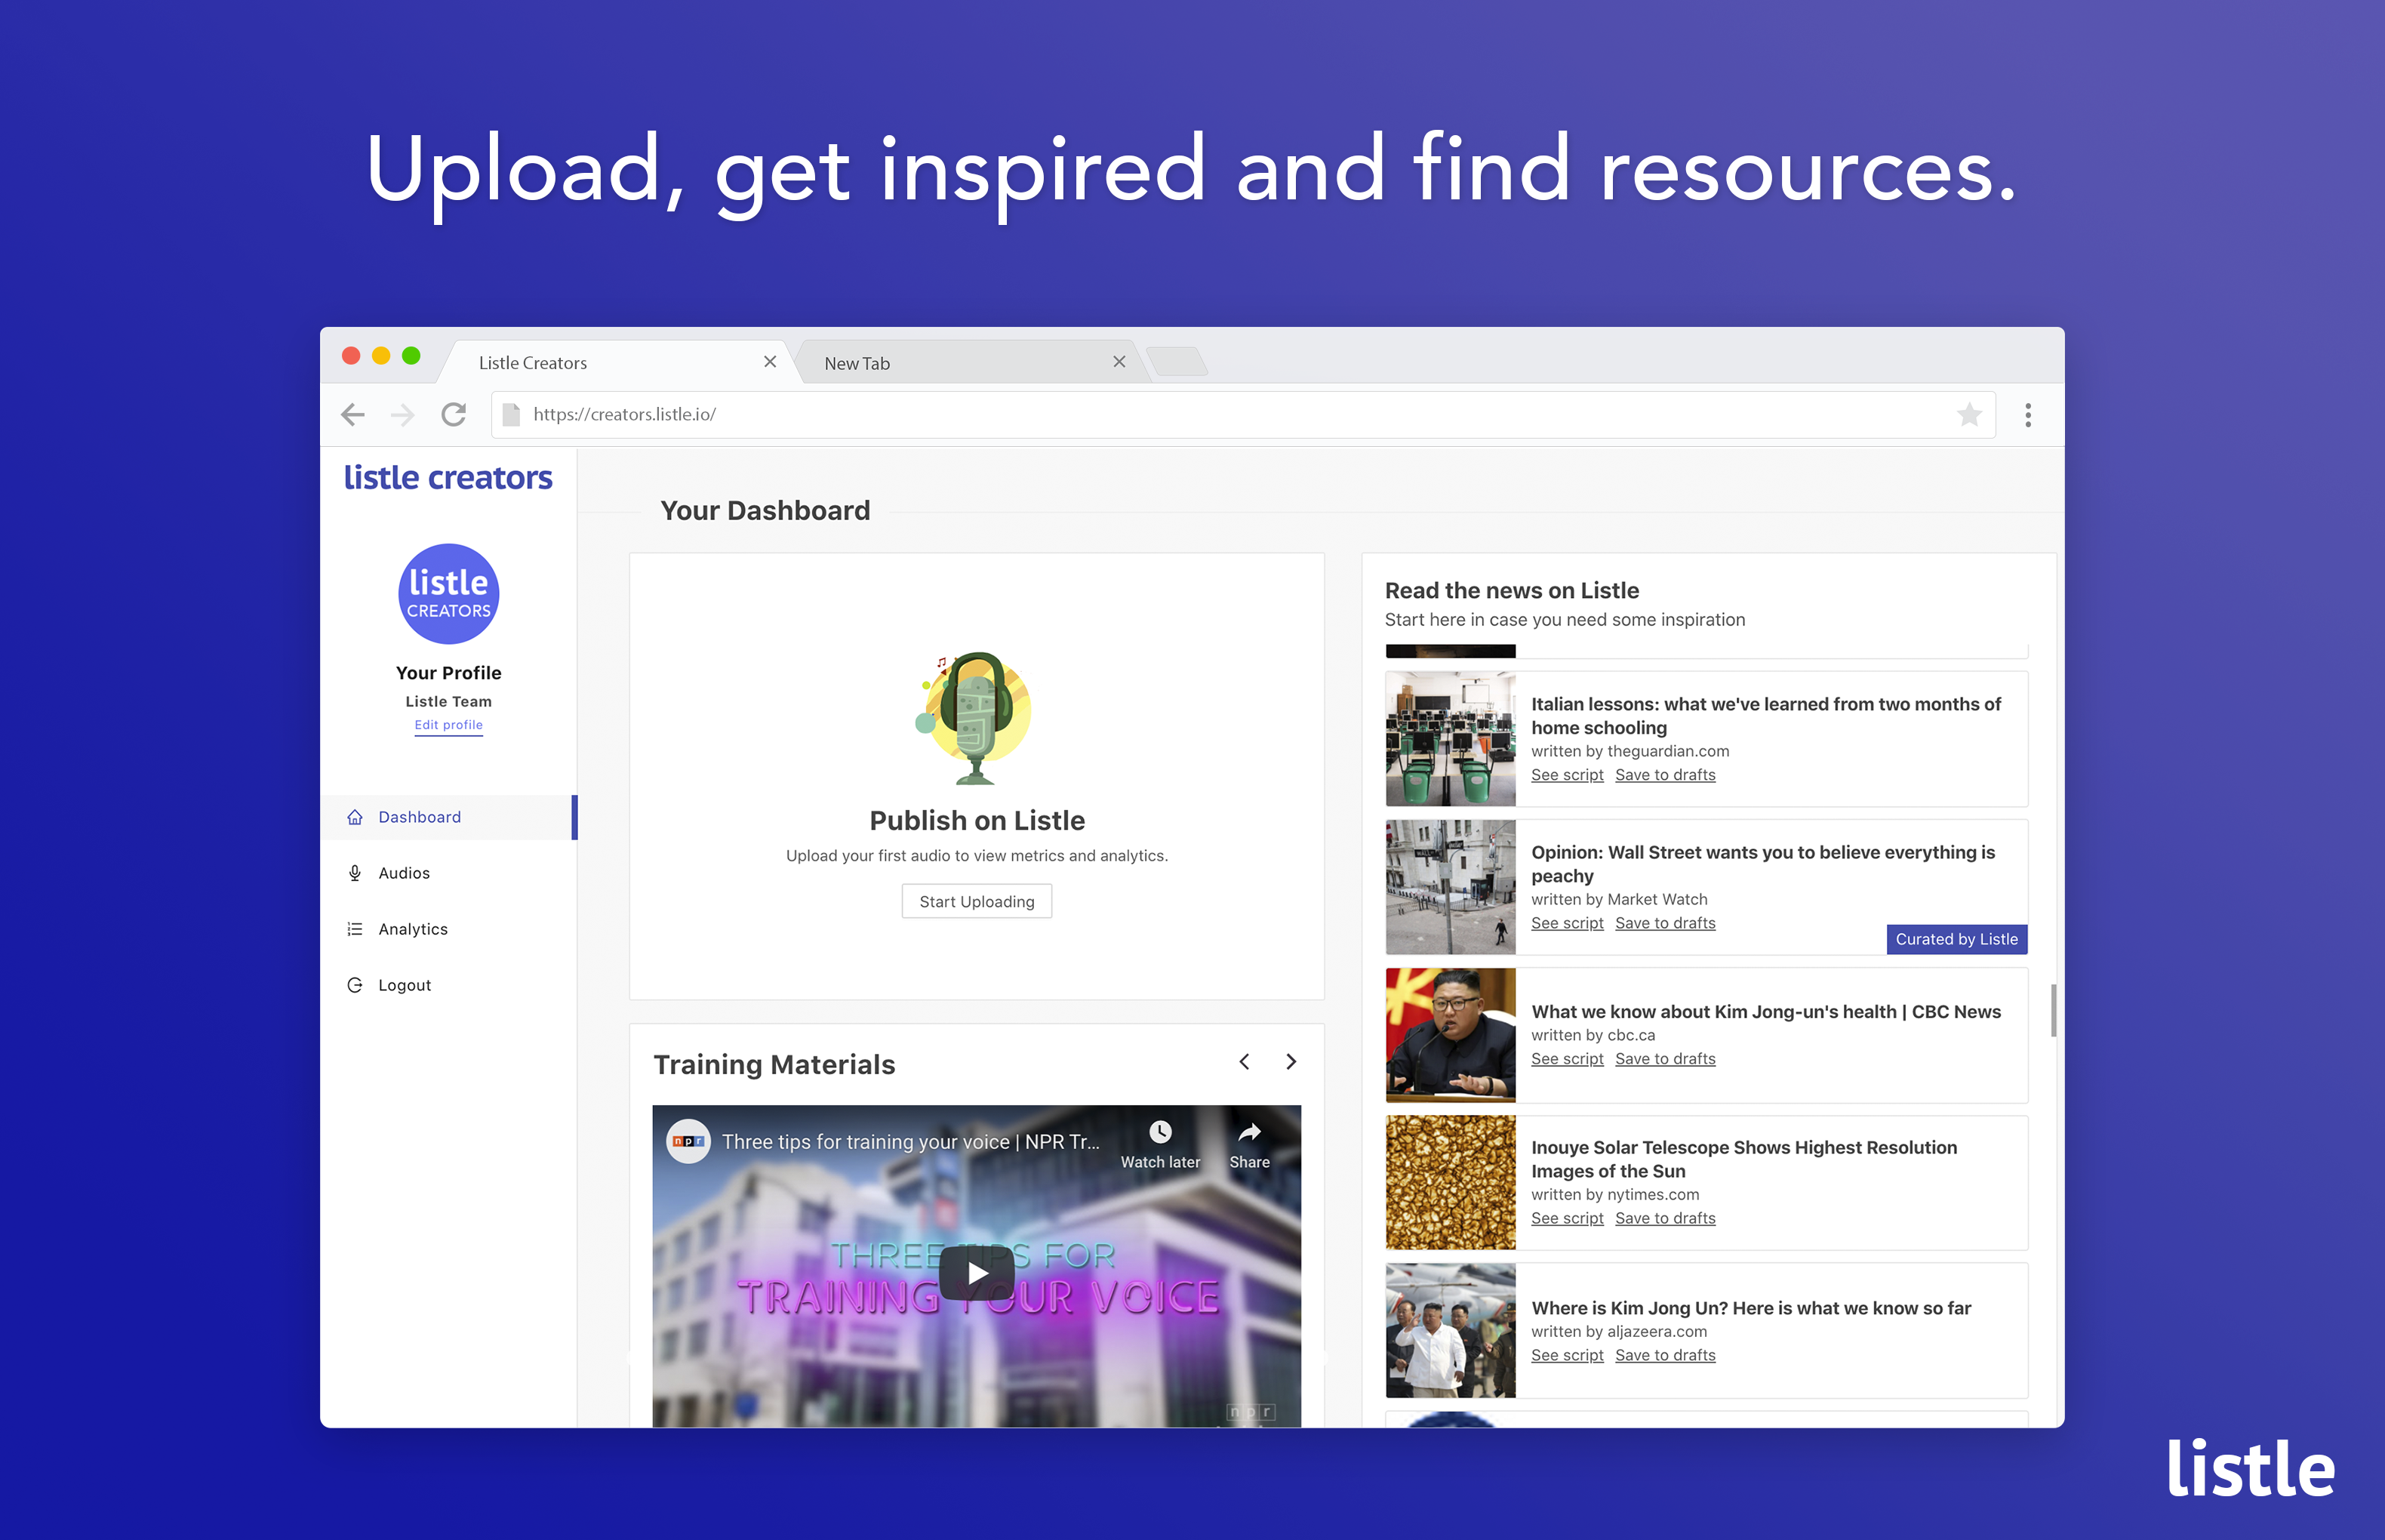The image size is (2385, 1540).
Task: Reload the page with the refresh icon
Action: [454, 414]
